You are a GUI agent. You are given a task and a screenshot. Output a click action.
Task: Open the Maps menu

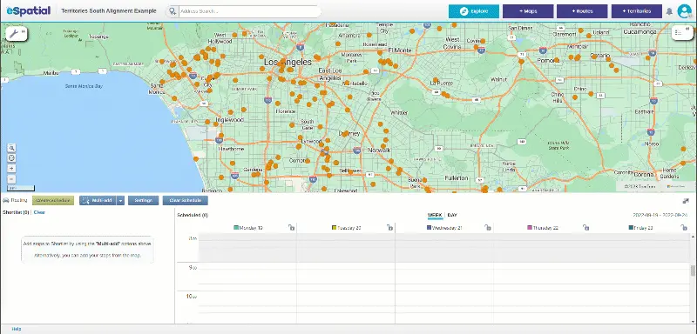(x=528, y=11)
